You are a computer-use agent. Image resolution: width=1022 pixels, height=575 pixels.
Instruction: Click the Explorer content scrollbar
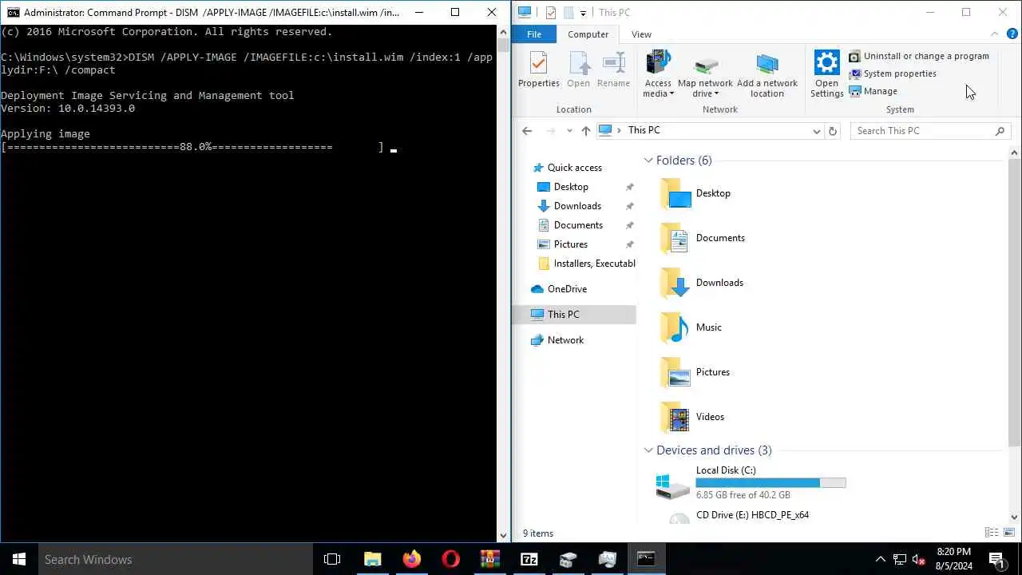(x=1015, y=303)
